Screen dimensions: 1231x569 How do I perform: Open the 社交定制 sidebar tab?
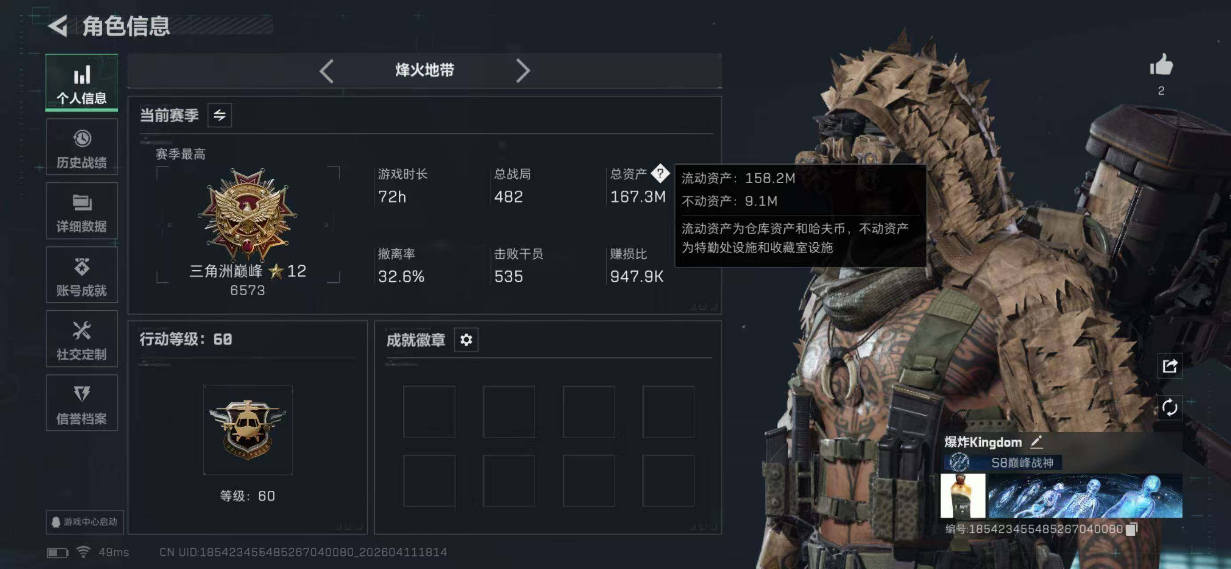pos(82,339)
